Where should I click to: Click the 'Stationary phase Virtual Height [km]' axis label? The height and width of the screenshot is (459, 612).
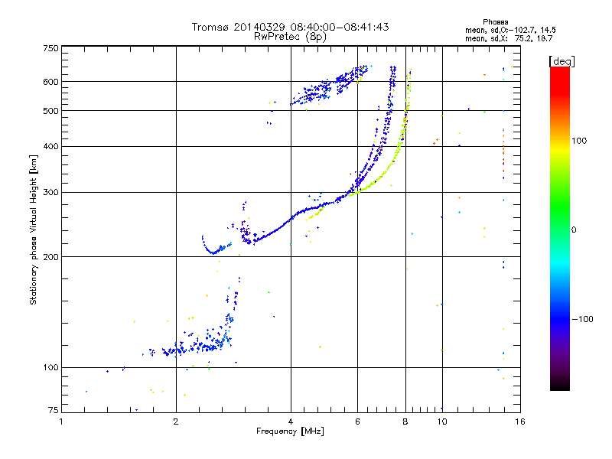click(x=33, y=229)
